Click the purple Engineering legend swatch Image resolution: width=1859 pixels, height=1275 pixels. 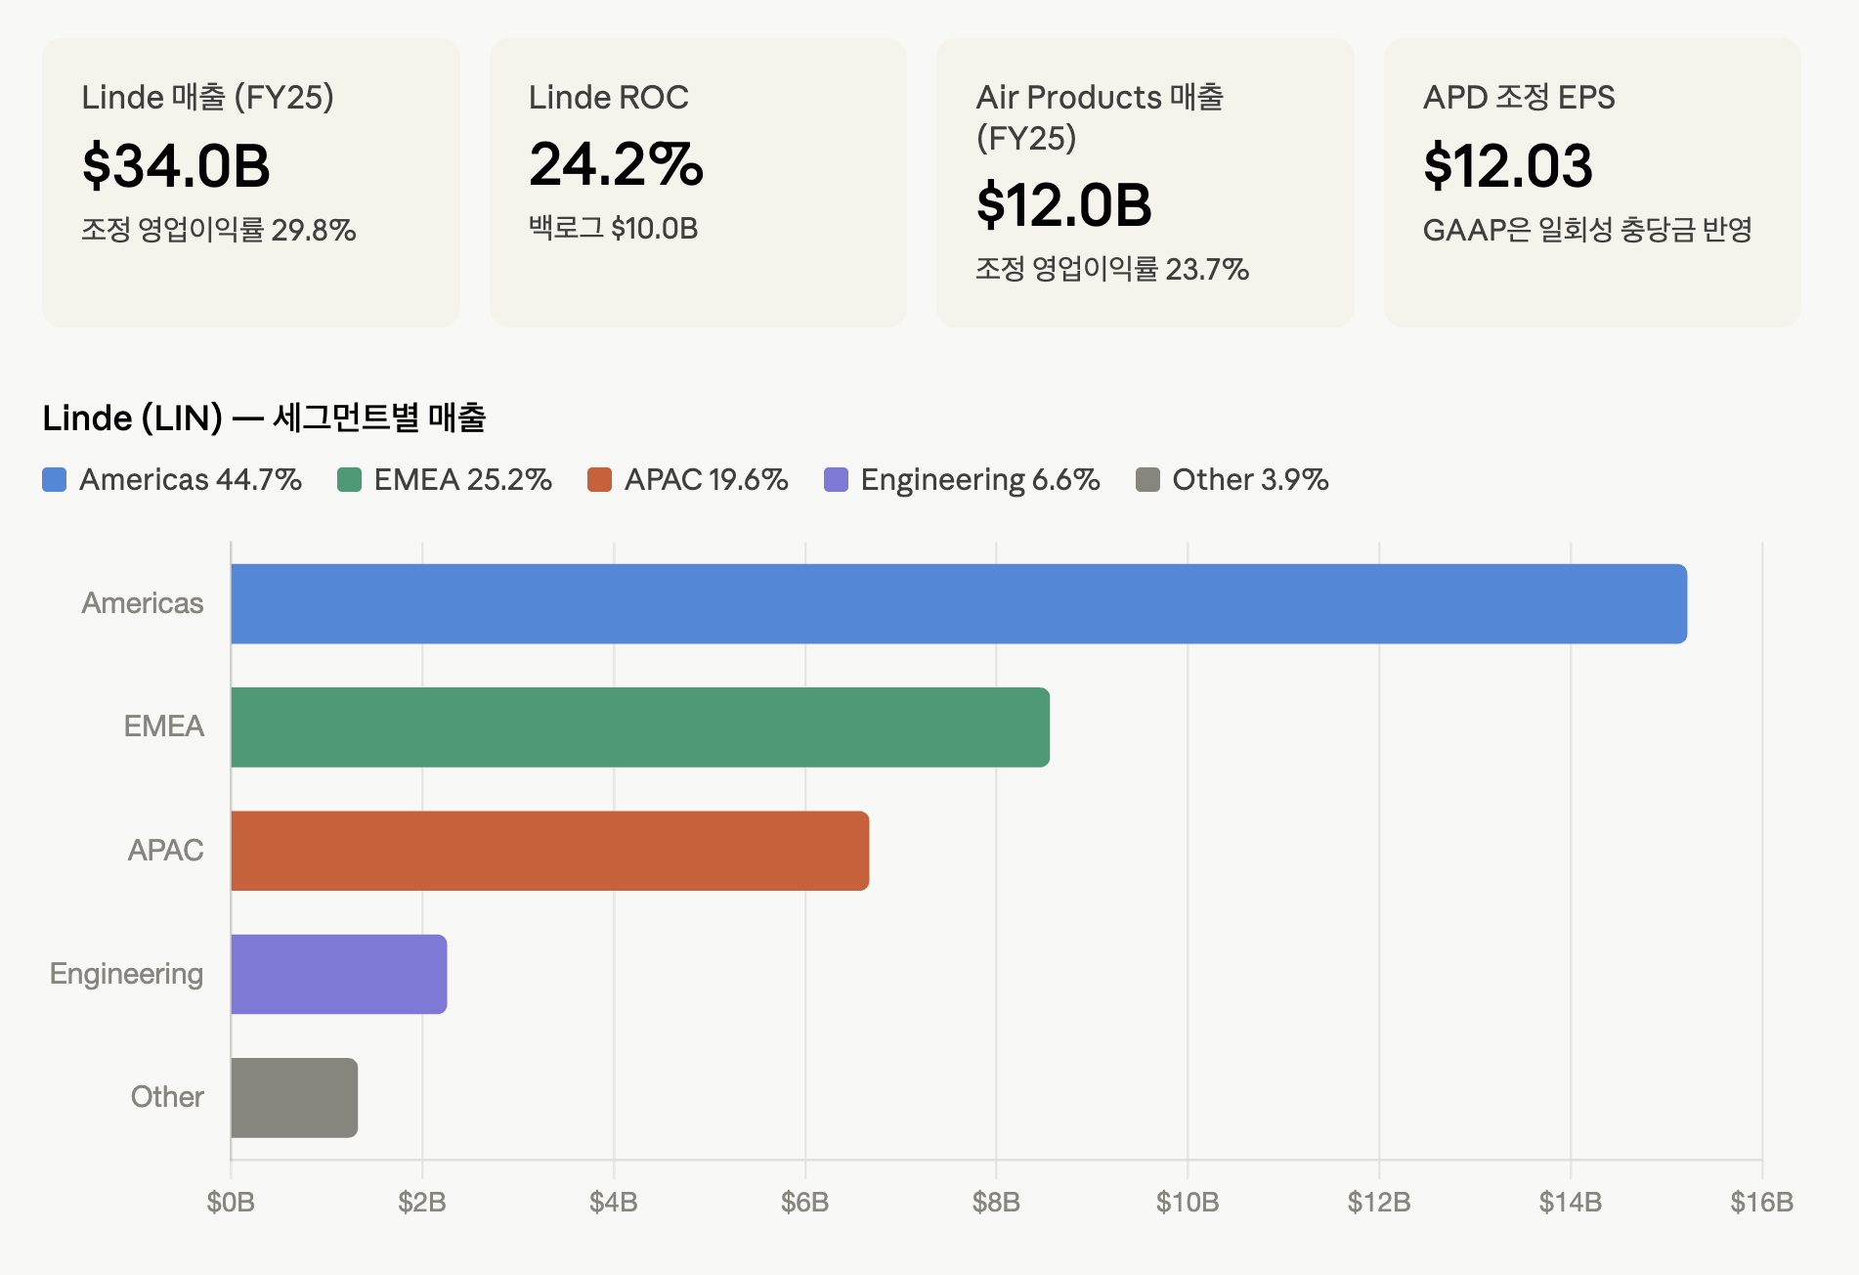click(x=836, y=480)
